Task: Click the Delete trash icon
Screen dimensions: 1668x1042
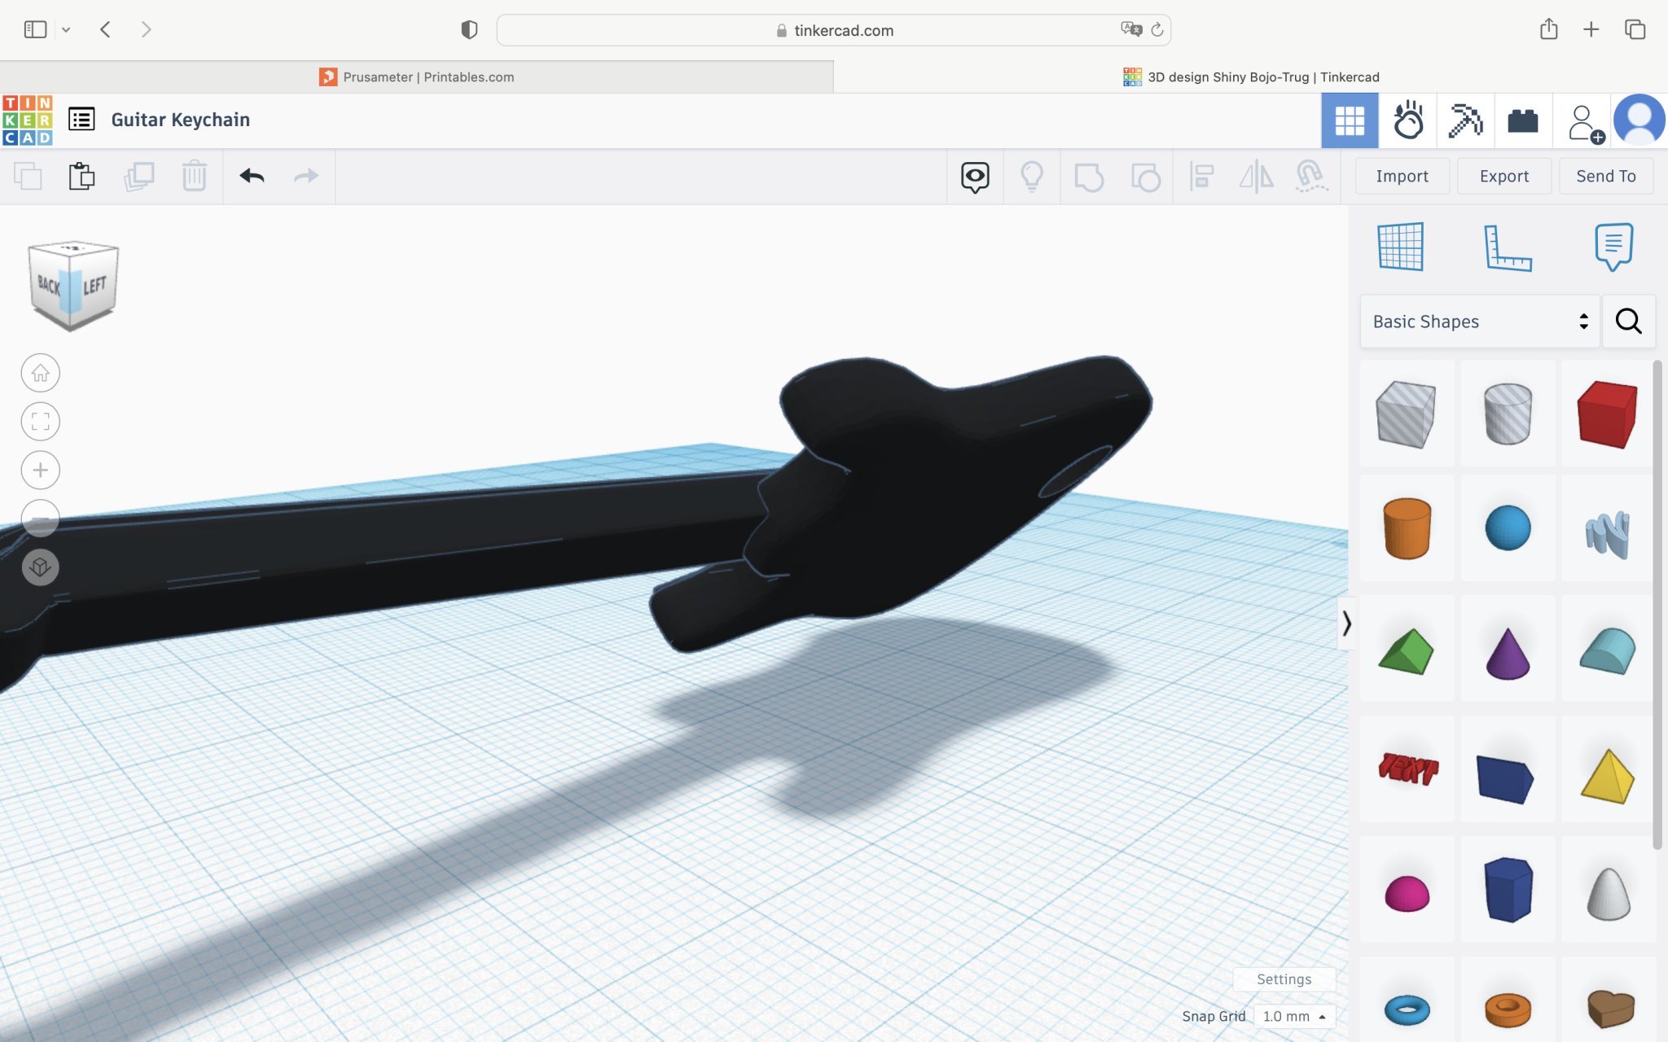Action: pyautogui.click(x=194, y=176)
